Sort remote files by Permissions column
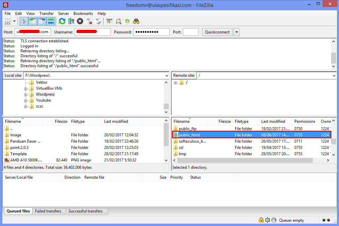Screen dimensions: 339x226 305,121
